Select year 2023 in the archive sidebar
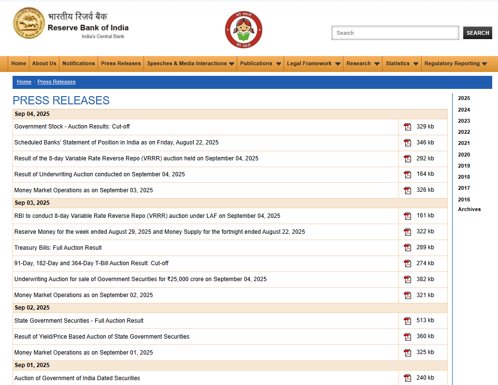The height and width of the screenshot is (385, 498). click(464, 121)
